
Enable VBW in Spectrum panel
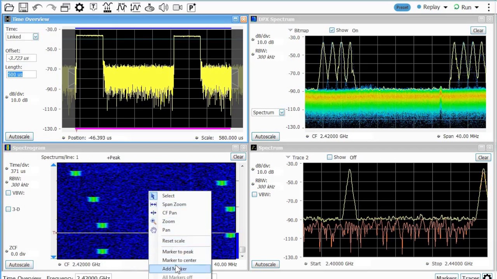tap(254, 195)
